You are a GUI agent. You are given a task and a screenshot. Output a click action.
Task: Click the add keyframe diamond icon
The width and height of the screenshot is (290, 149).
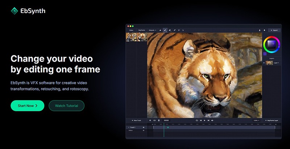(150, 120)
